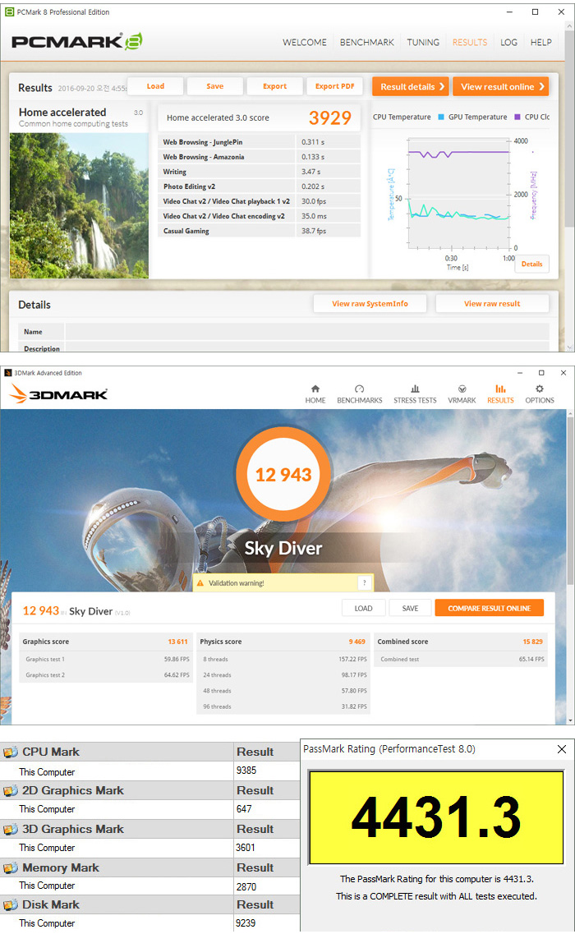Close the PassMark Rating dialog
Screen dimensions: 575x934
click(561, 748)
